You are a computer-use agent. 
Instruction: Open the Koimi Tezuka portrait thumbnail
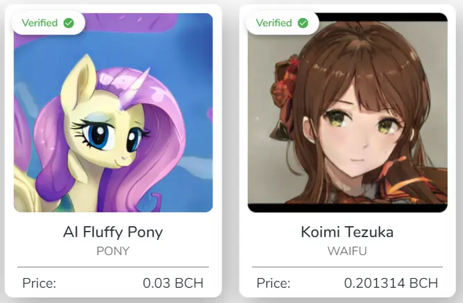(x=348, y=113)
